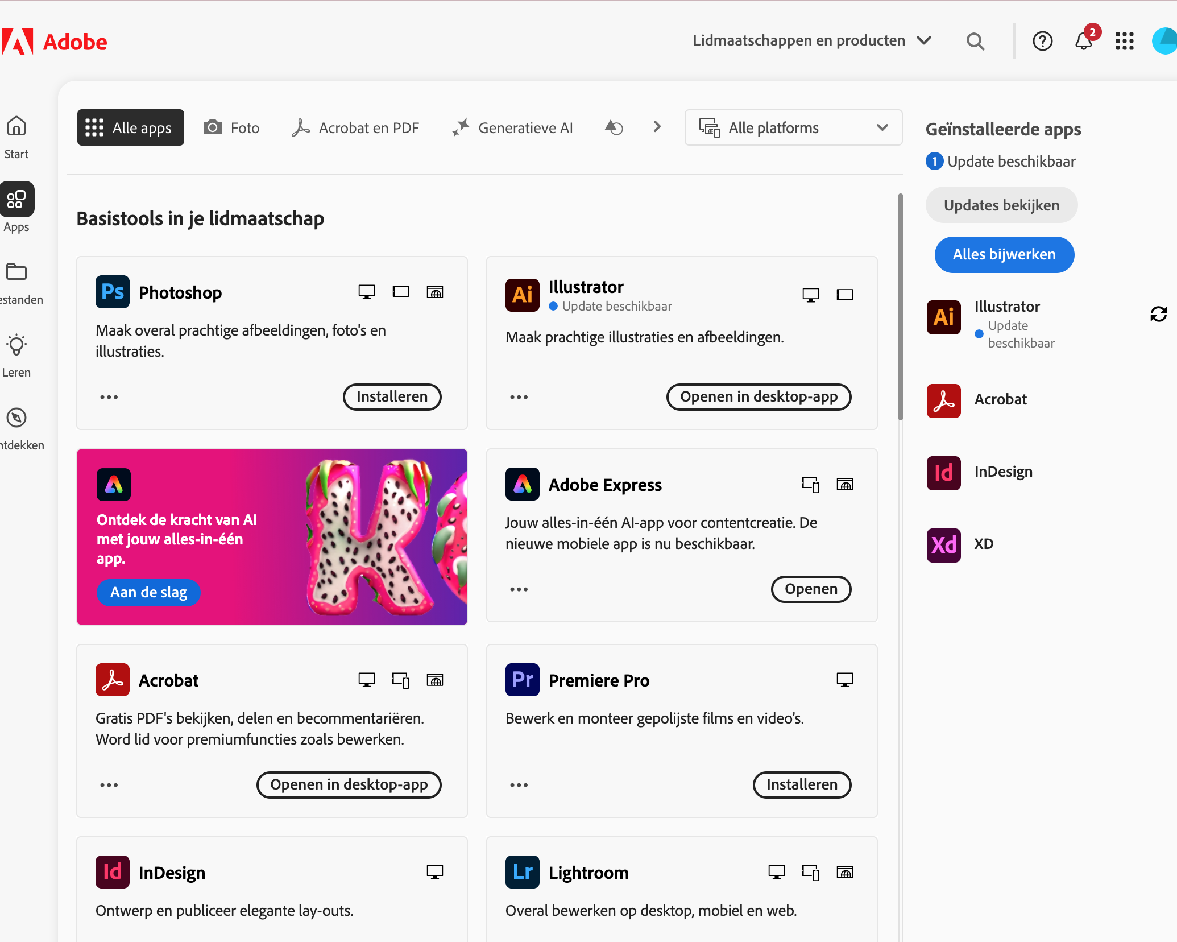Switch to the Foto tab

click(231, 127)
